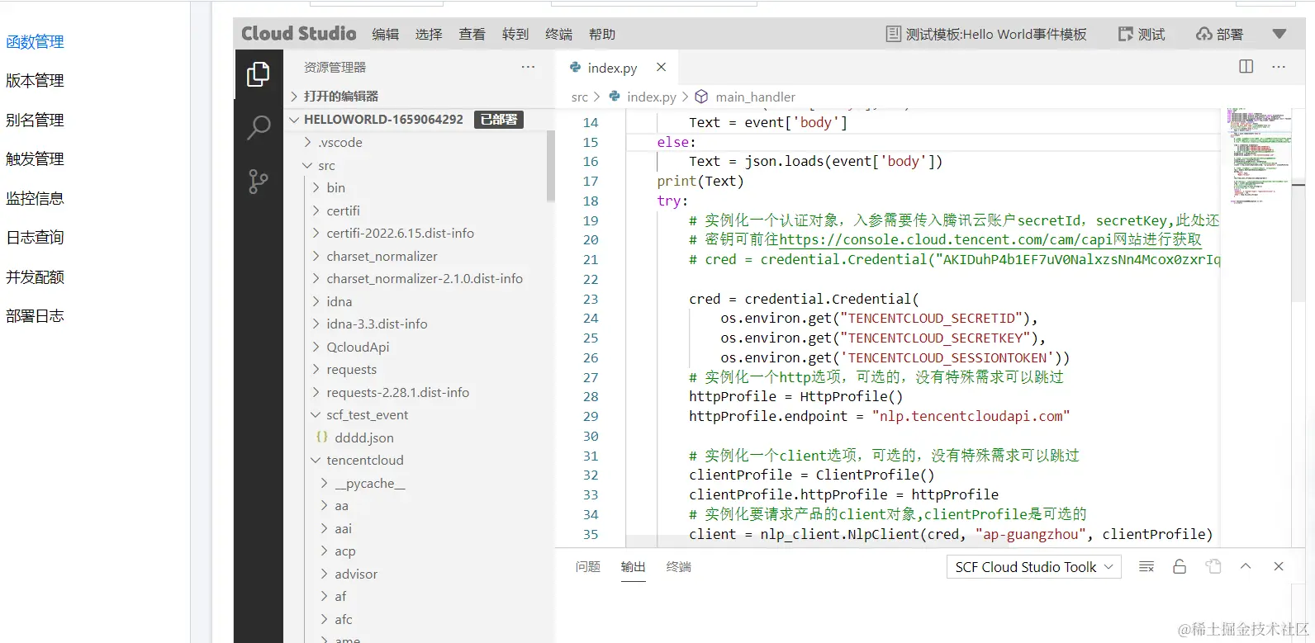Go to 监控信息 in left navigation

(x=35, y=198)
